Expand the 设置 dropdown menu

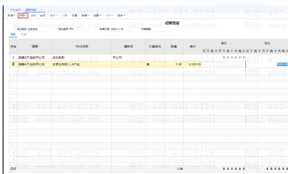pos(97,16)
